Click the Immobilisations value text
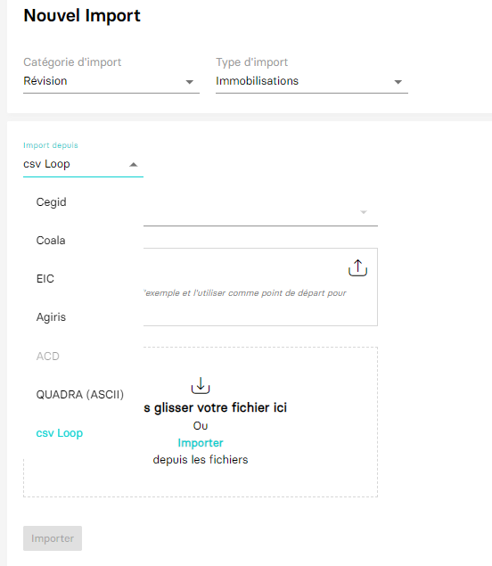492x566 pixels. coord(257,81)
